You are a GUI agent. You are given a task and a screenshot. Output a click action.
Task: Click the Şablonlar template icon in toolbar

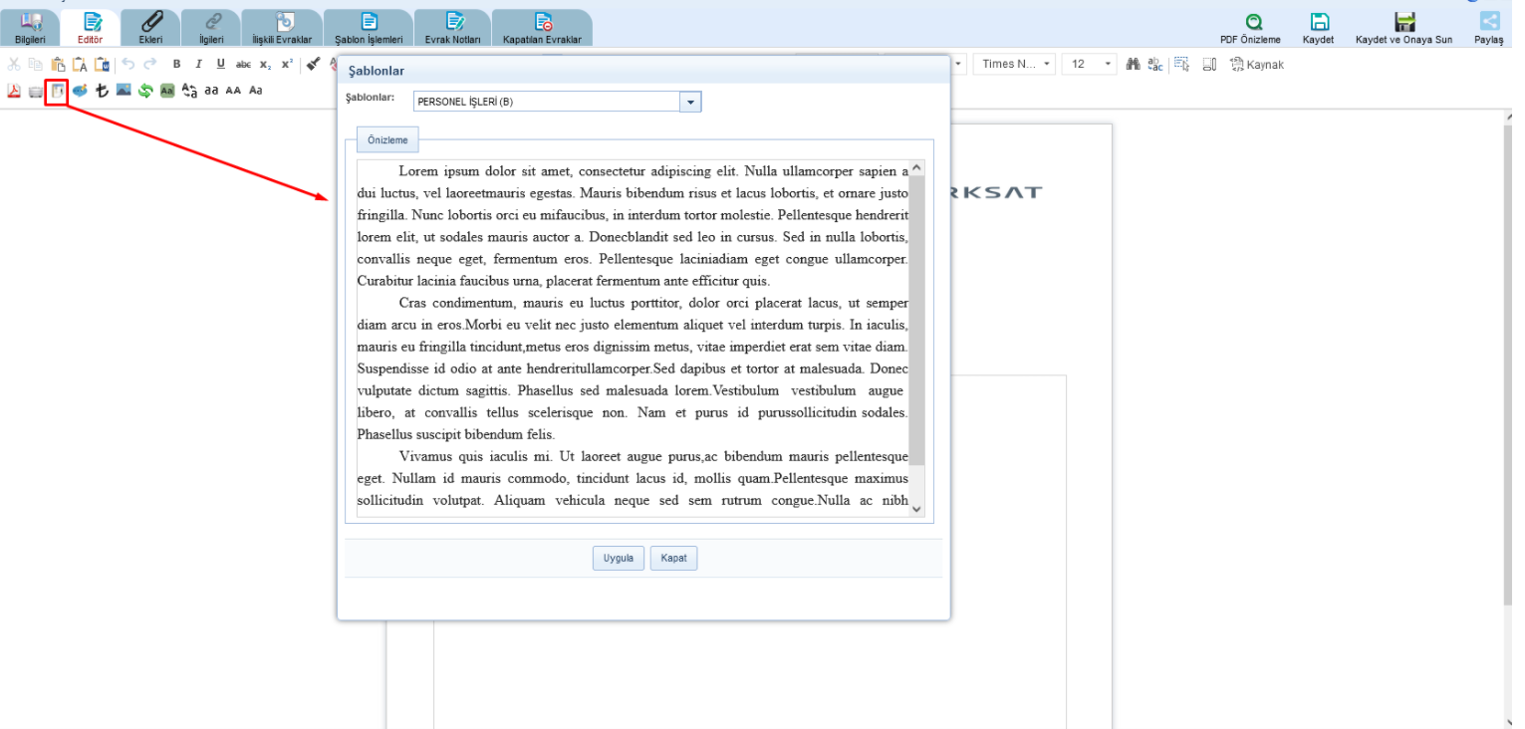tap(58, 91)
